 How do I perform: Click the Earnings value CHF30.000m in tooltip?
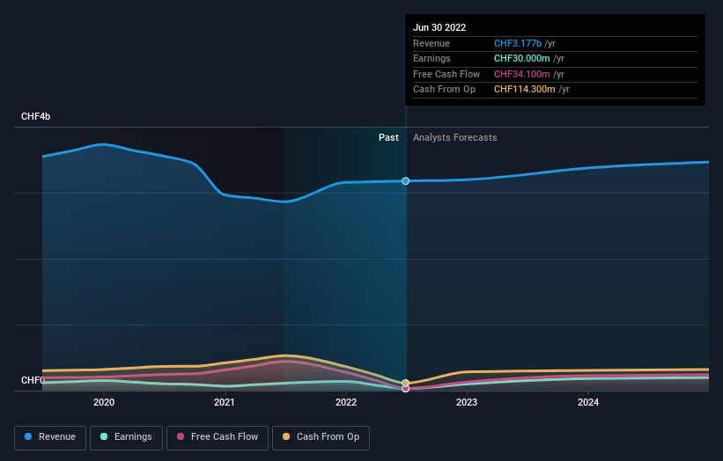521,58
